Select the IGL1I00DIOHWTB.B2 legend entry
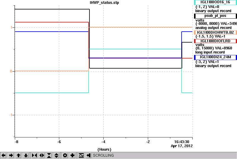 pos(215,33)
